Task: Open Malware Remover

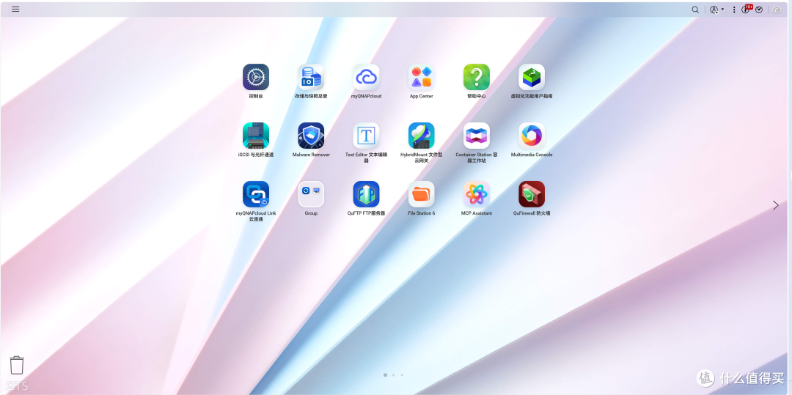Action: (311, 136)
